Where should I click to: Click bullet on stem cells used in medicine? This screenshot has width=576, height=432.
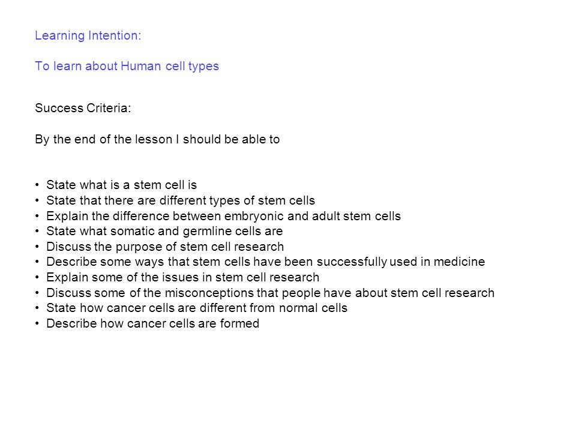(266, 262)
